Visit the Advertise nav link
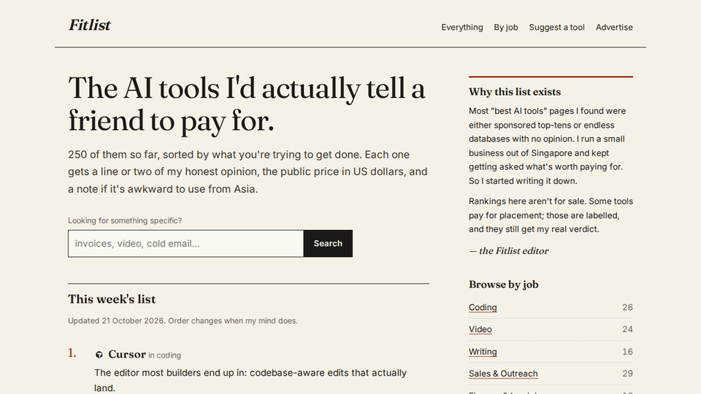The height and width of the screenshot is (394, 701). (614, 27)
